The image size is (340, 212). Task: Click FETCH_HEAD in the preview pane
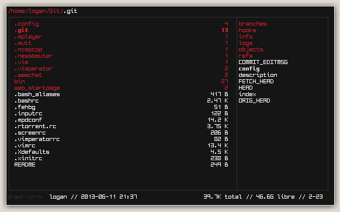(256, 82)
